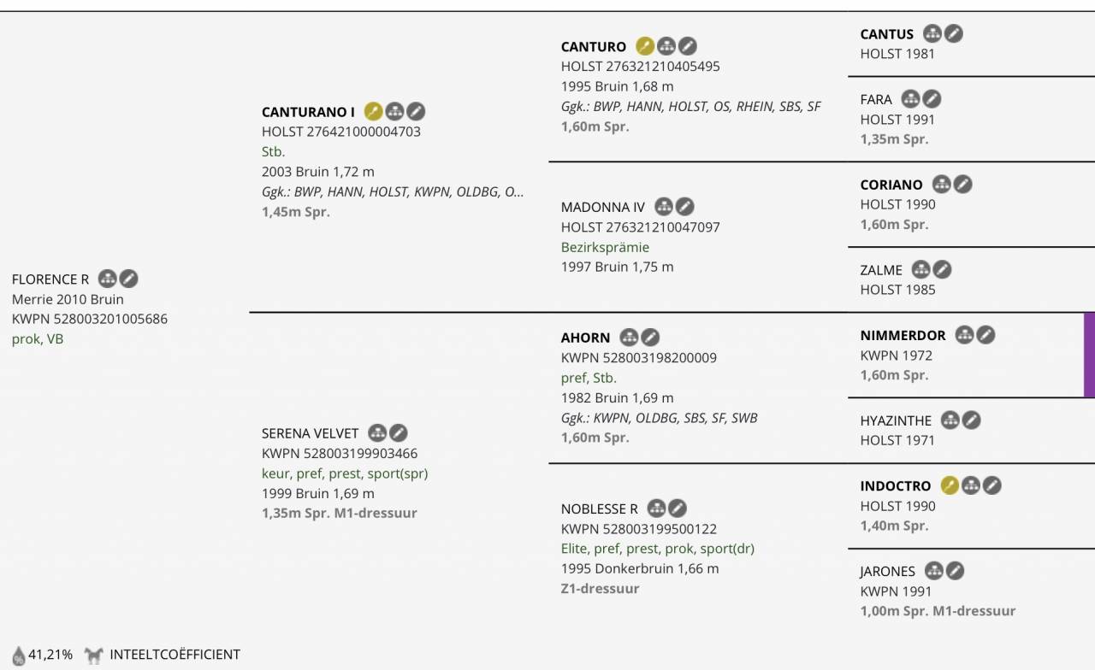
Task: Edit MADONNA IV with the pencil icon
Action: (685, 207)
